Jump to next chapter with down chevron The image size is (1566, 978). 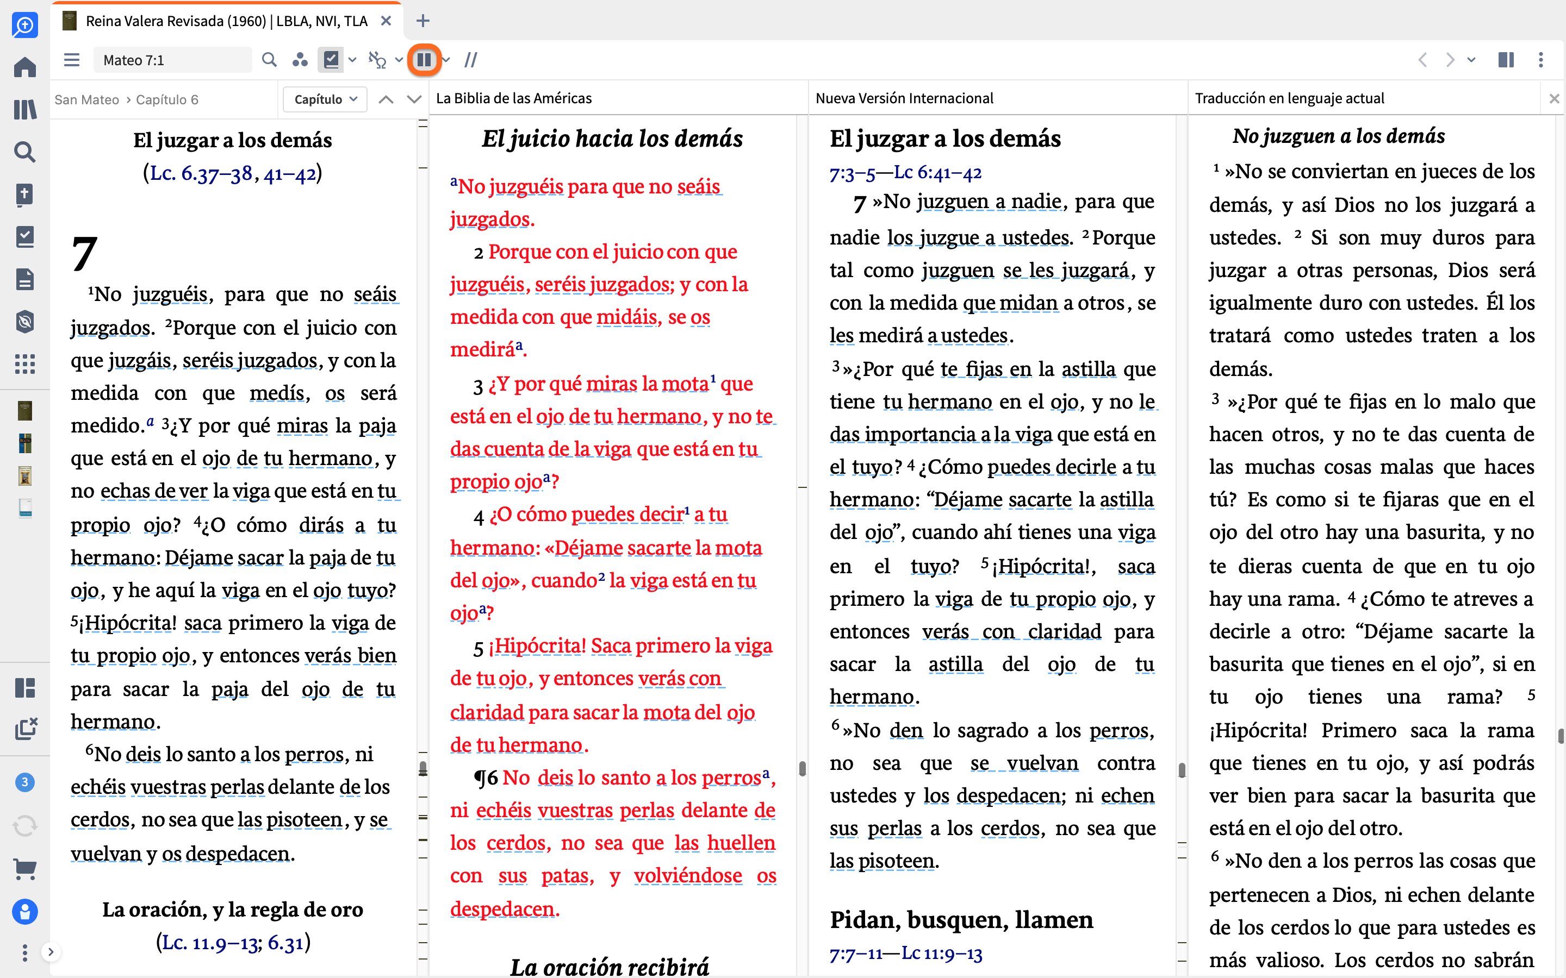pos(414,99)
